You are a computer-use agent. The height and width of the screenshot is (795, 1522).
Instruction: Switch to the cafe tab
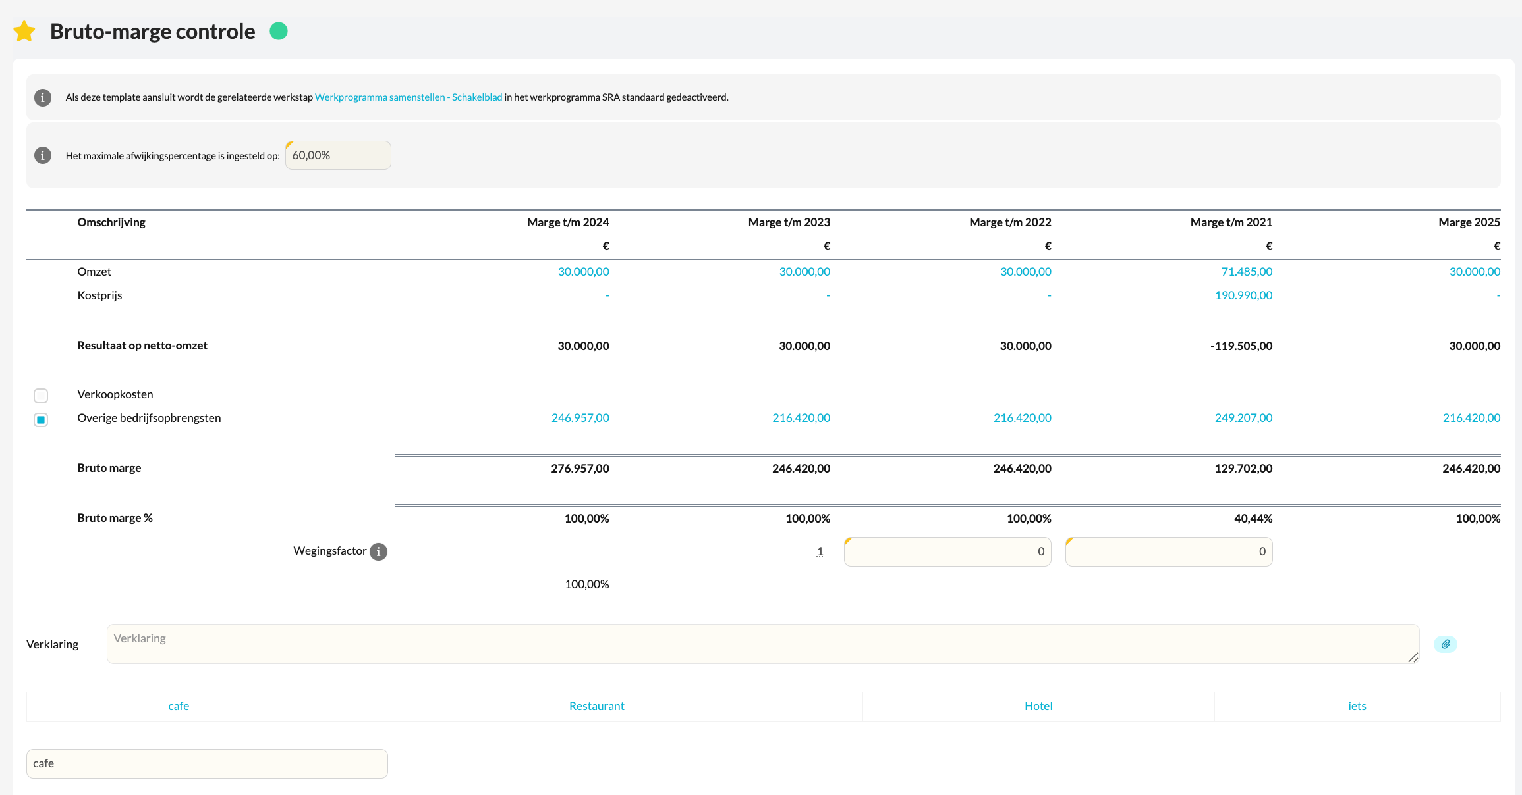(179, 706)
